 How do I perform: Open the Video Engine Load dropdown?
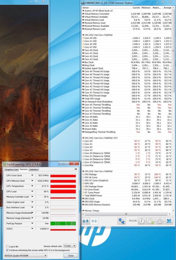coord(32,202)
